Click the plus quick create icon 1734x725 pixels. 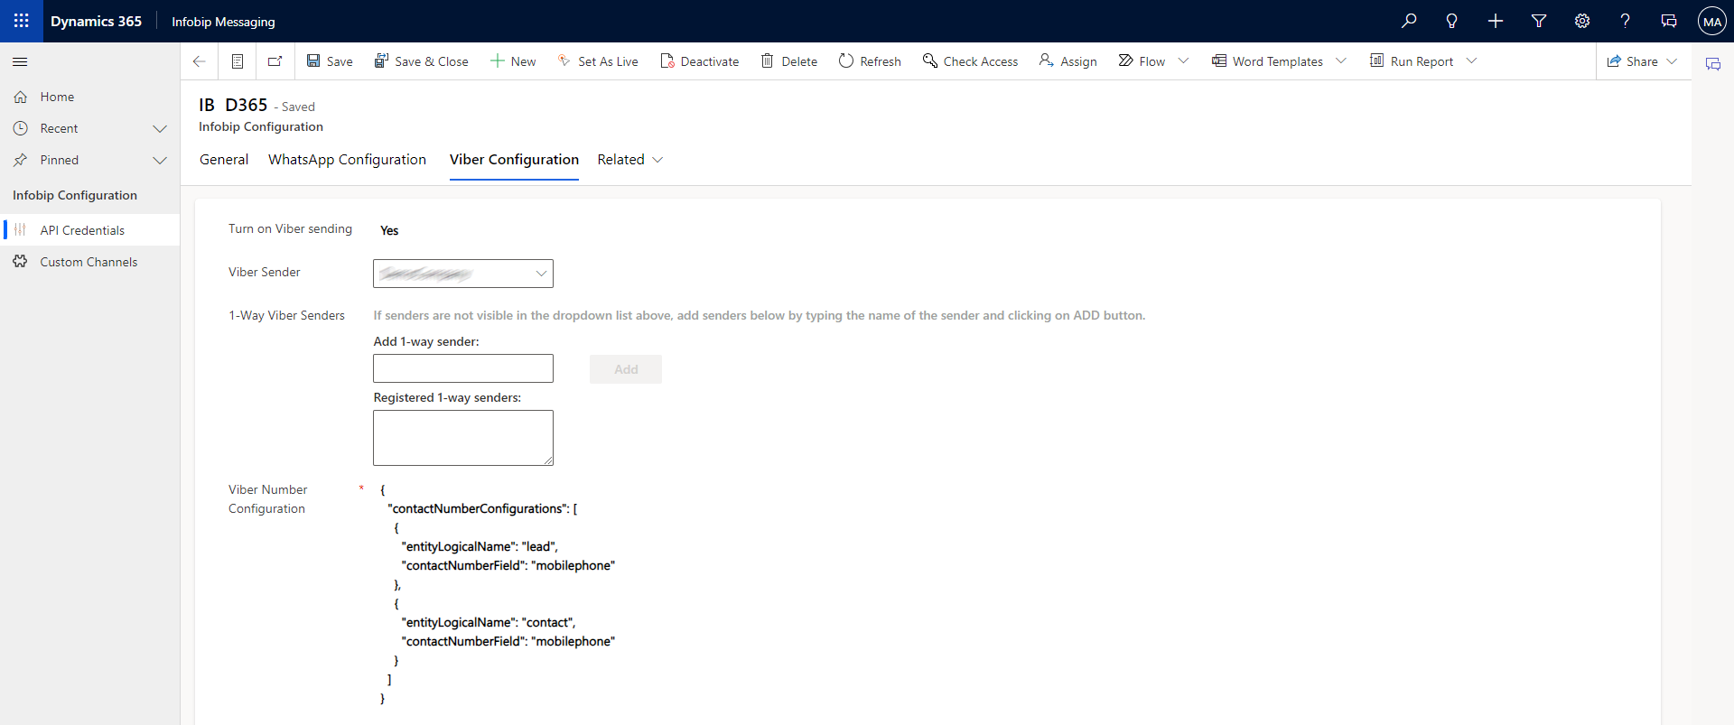point(1496,21)
